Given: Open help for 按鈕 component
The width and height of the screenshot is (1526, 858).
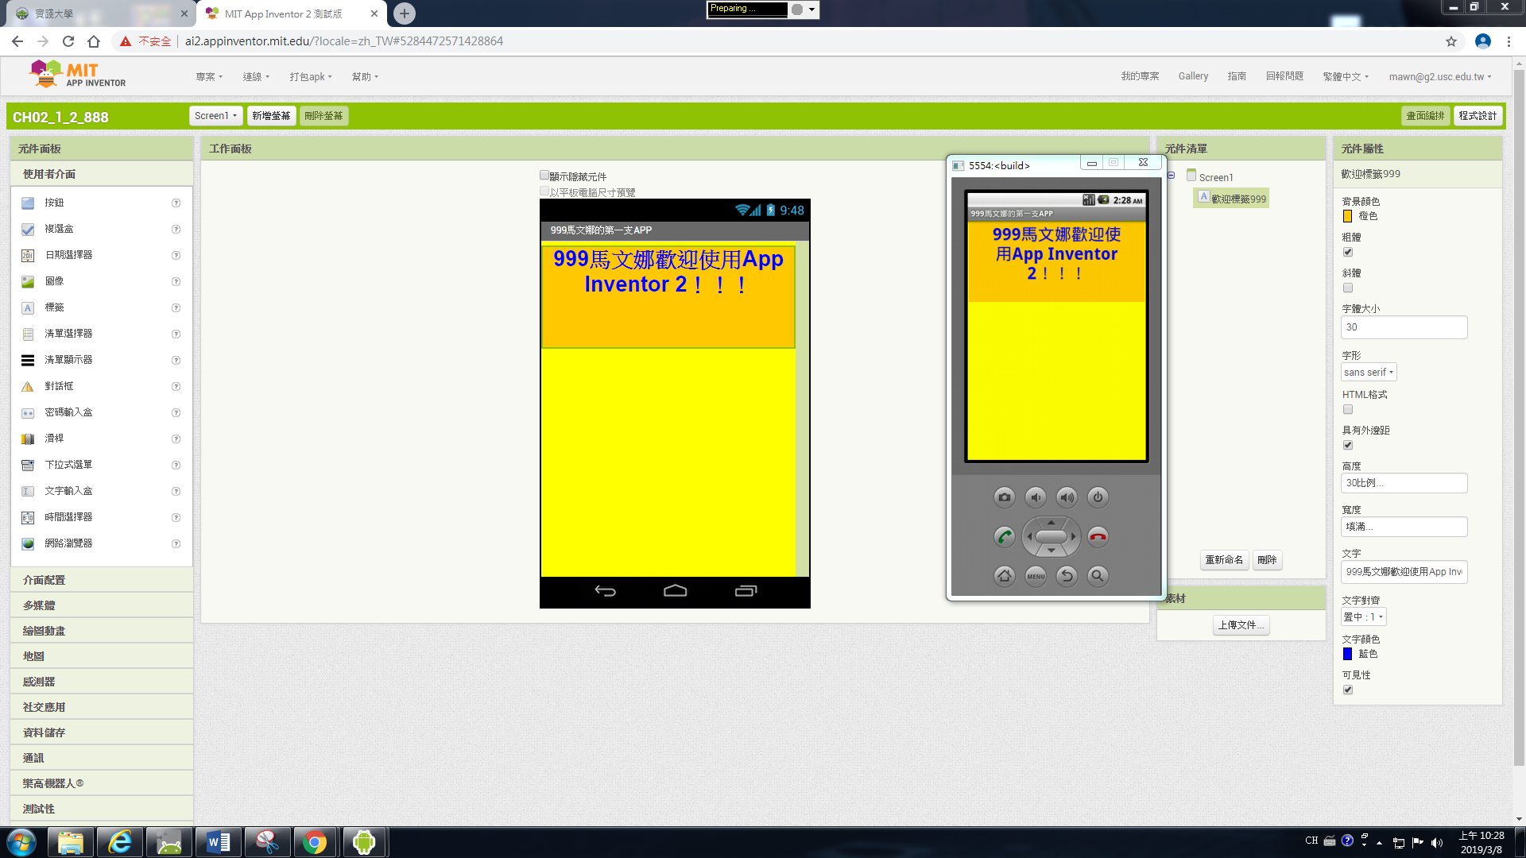Looking at the screenshot, I should [176, 203].
